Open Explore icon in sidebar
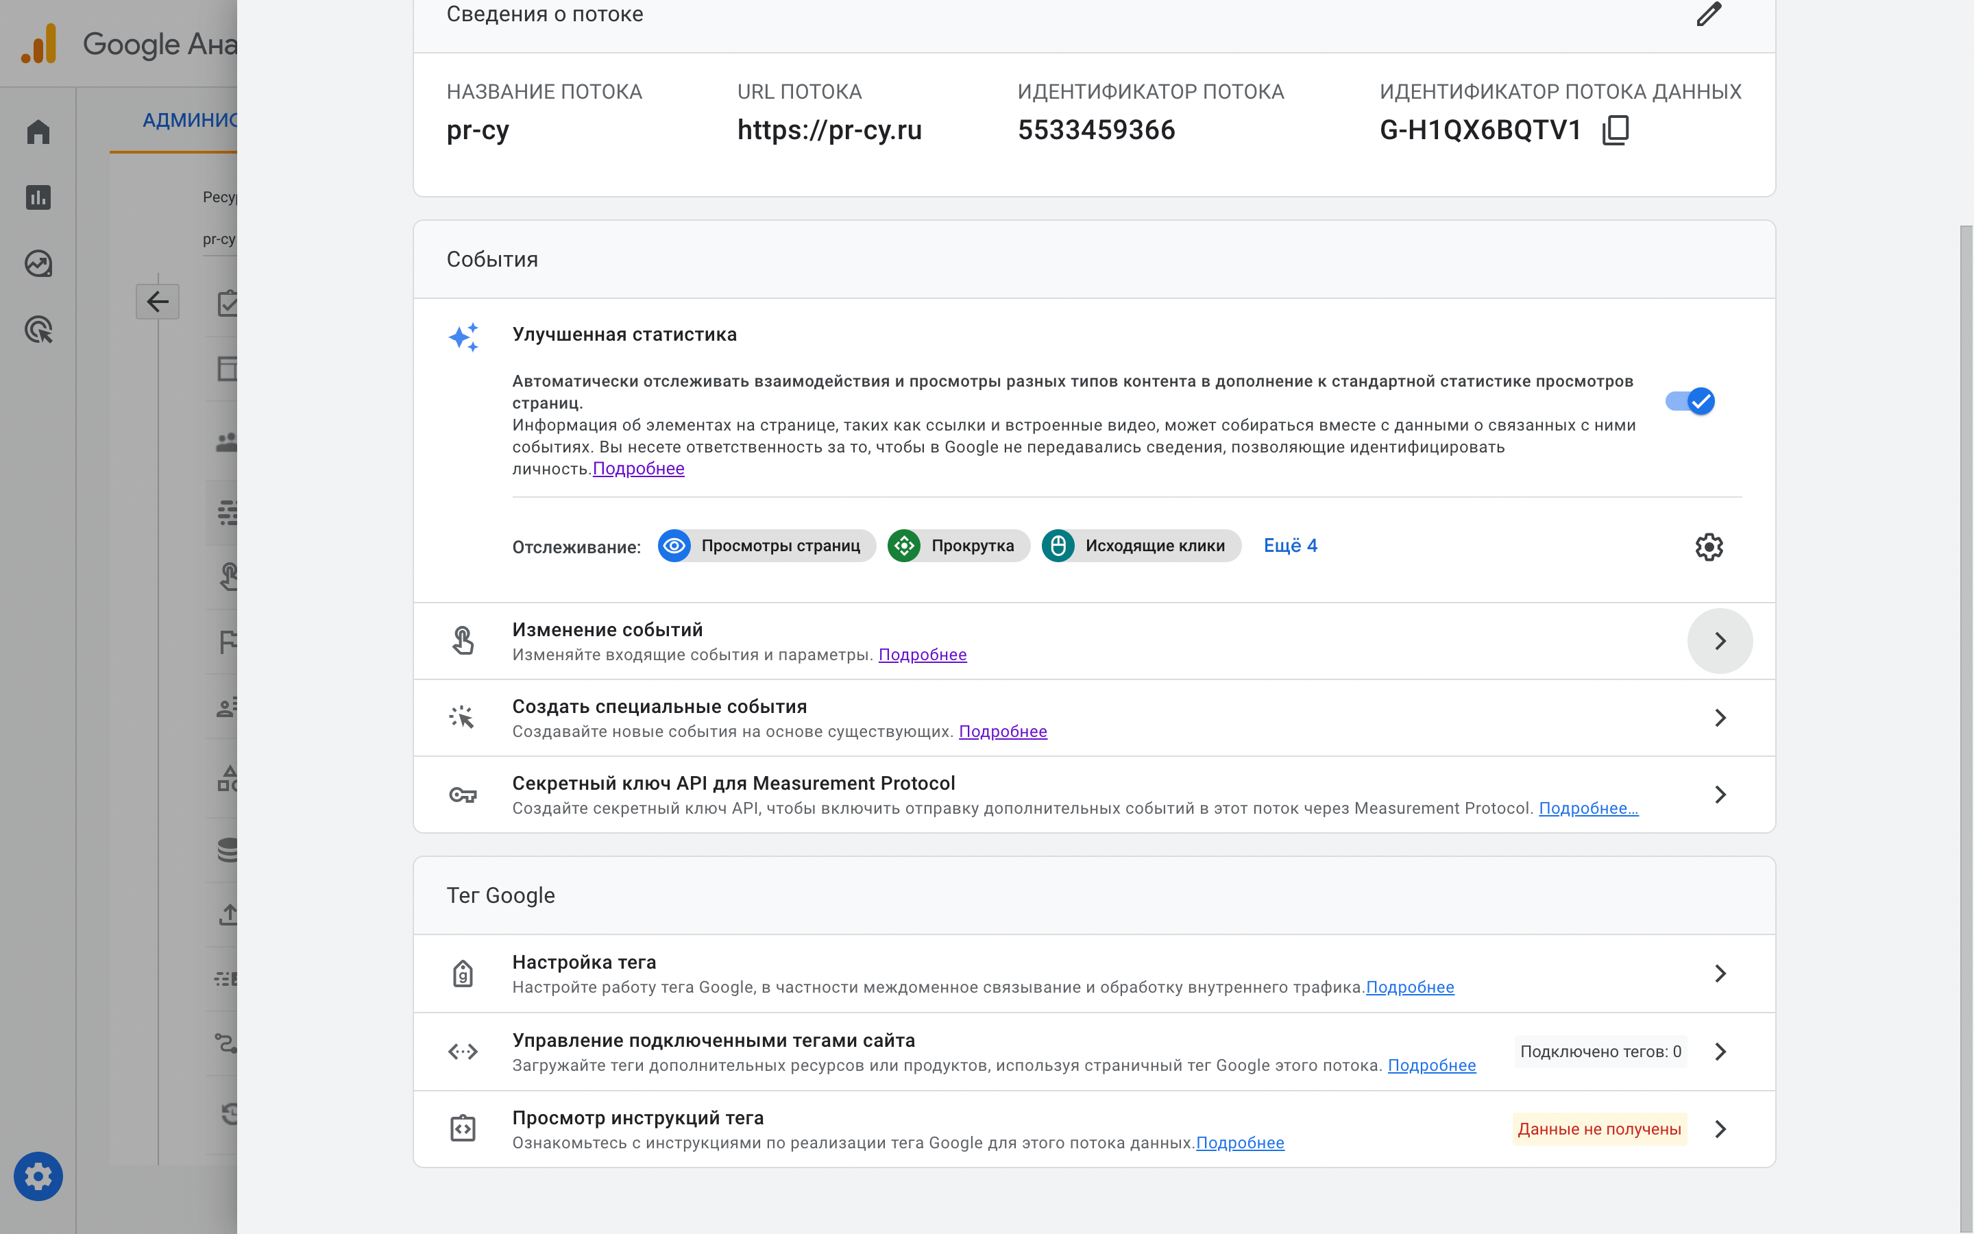The image size is (1974, 1234). [x=38, y=264]
